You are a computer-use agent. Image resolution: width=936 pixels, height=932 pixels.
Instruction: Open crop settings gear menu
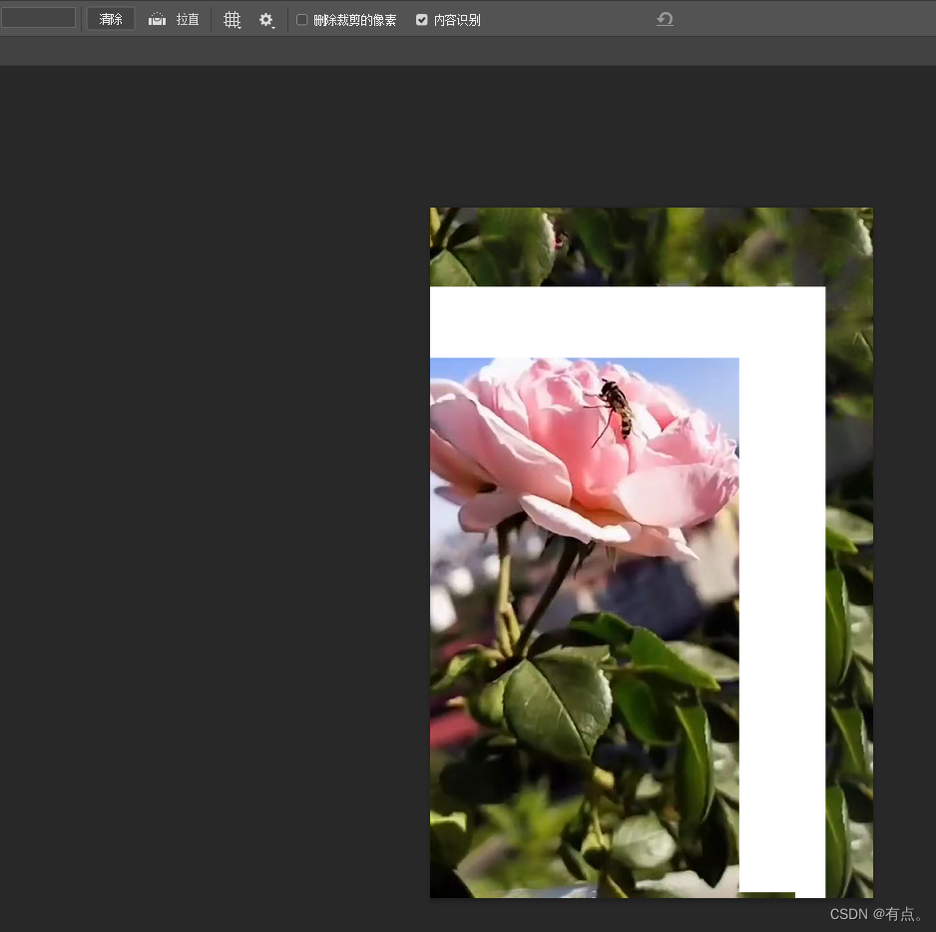click(266, 20)
